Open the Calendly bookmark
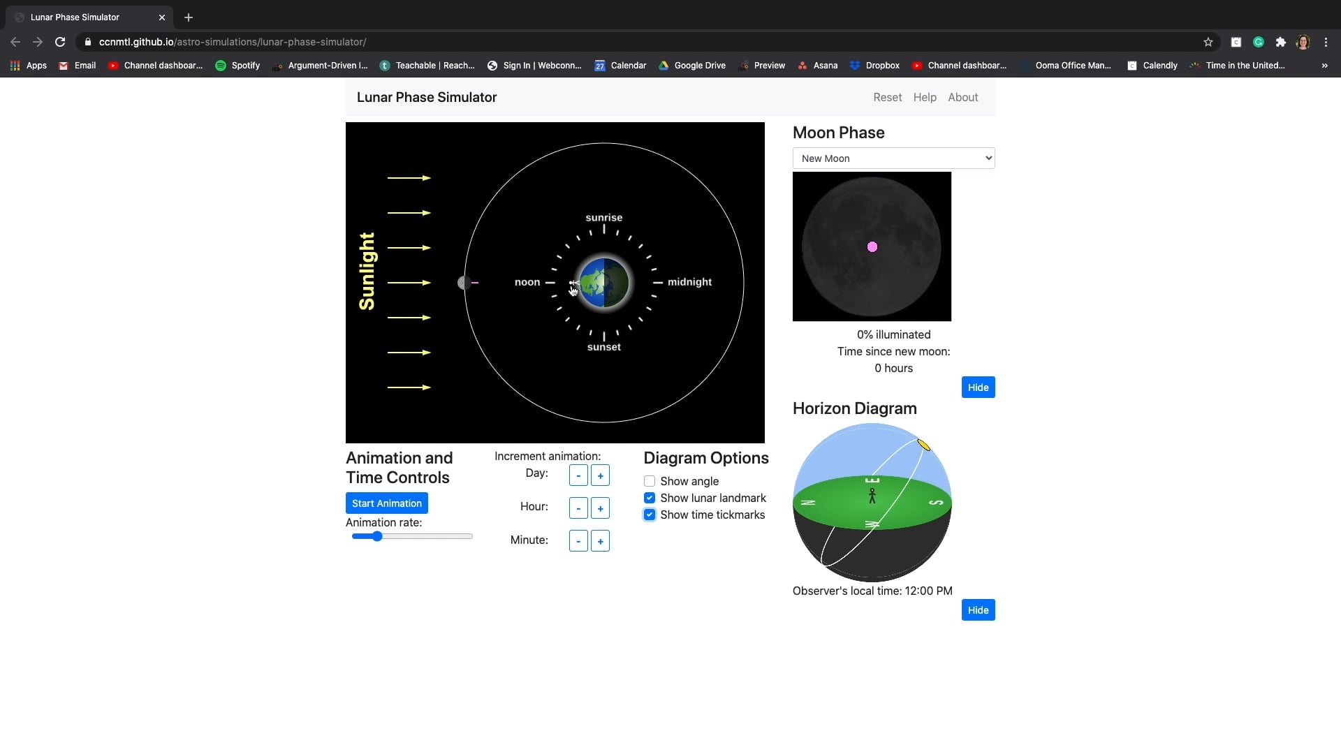 [1152, 65]
